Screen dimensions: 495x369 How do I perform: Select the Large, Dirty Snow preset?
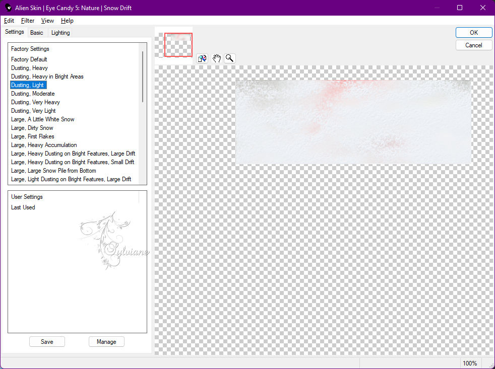point(32,128)
